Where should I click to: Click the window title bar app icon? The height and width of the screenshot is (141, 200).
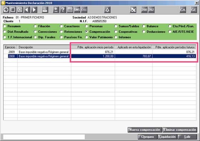(3, 3)
